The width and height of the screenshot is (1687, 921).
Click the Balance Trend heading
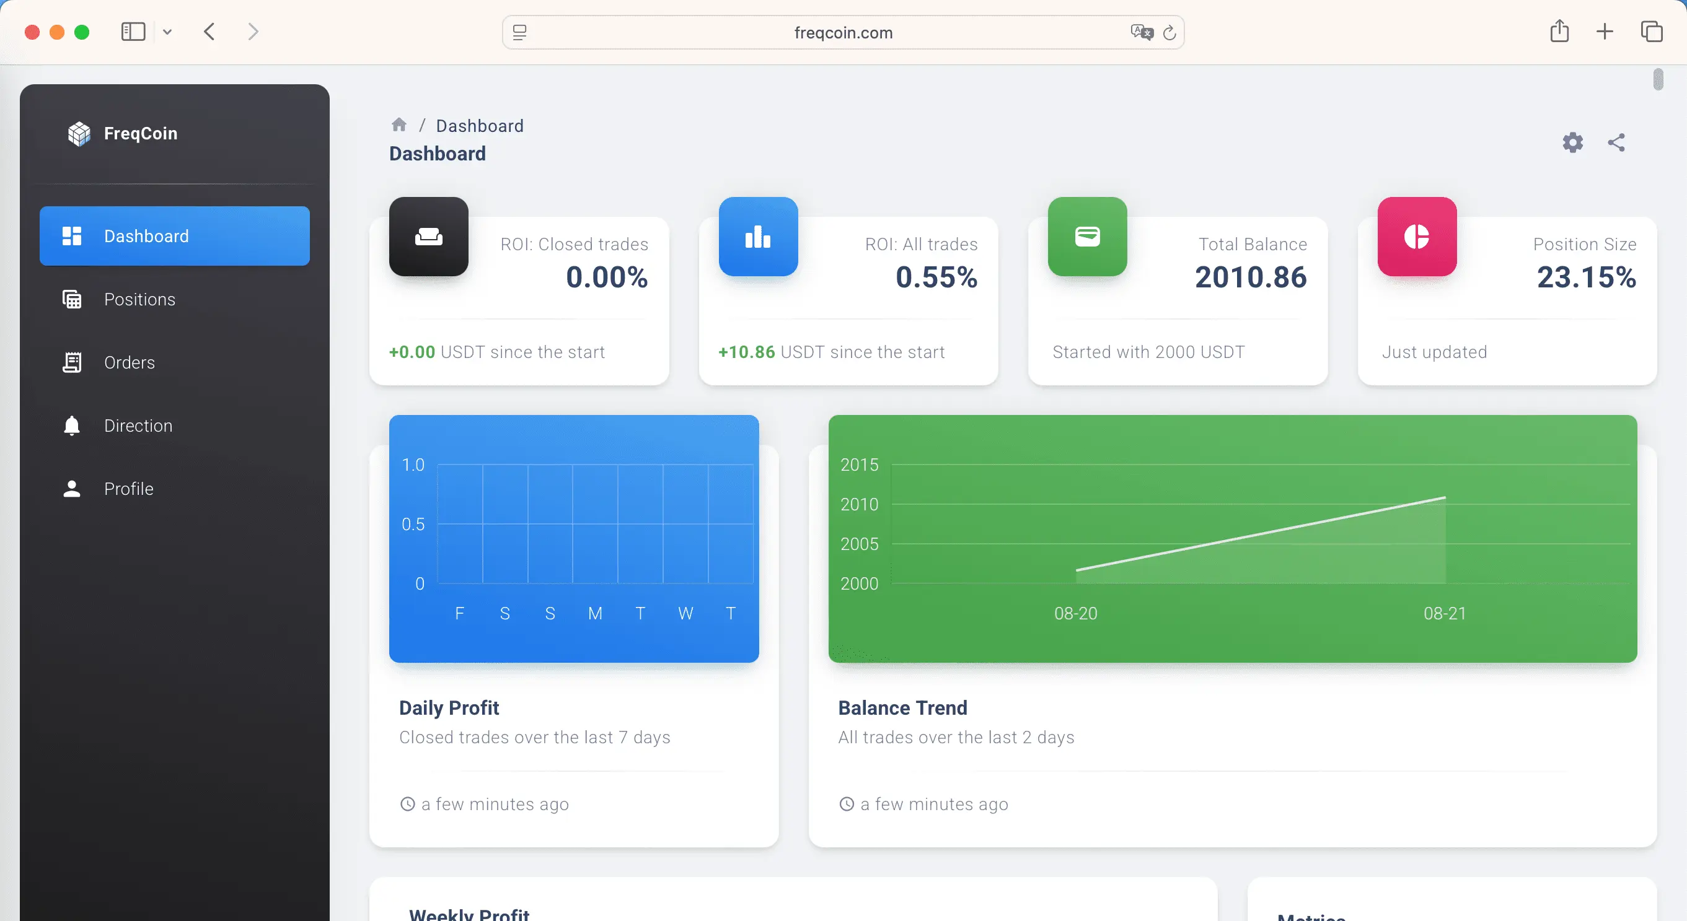point(902,707)
